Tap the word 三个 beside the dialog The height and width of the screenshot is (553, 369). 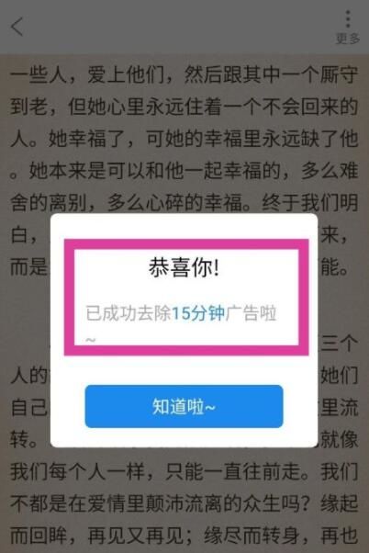click(339, 344)
